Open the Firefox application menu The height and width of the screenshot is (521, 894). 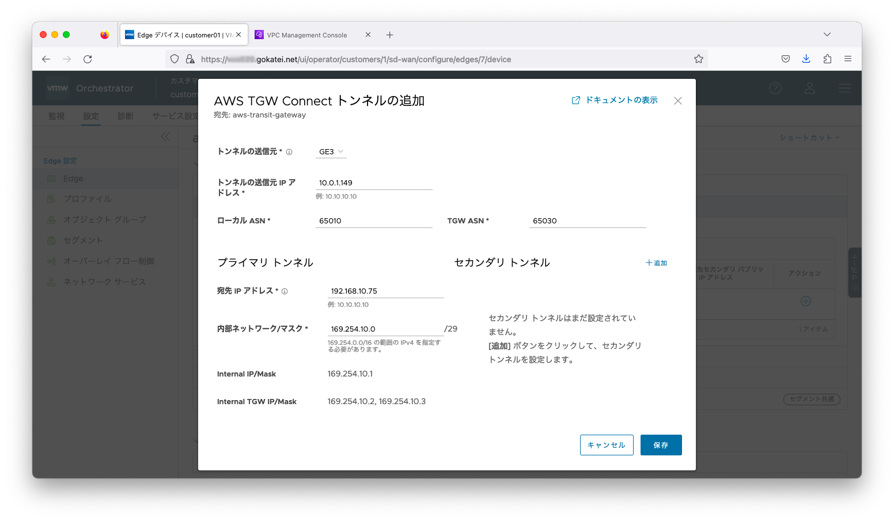[848, 59]
